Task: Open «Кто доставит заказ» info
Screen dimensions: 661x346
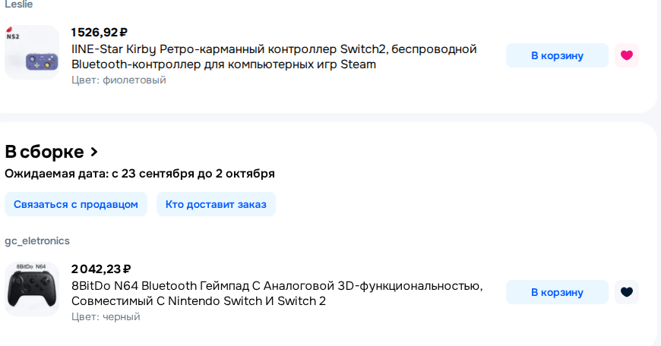Action: coord(216,204)
